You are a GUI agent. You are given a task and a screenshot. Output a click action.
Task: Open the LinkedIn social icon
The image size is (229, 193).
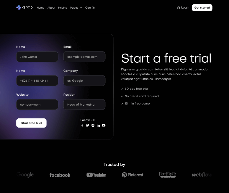[x=98, y=125]
